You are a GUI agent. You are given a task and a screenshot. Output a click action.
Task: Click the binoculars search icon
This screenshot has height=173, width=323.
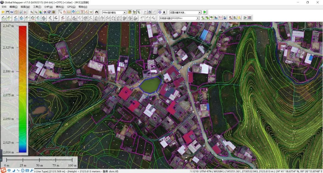point(97,12)
